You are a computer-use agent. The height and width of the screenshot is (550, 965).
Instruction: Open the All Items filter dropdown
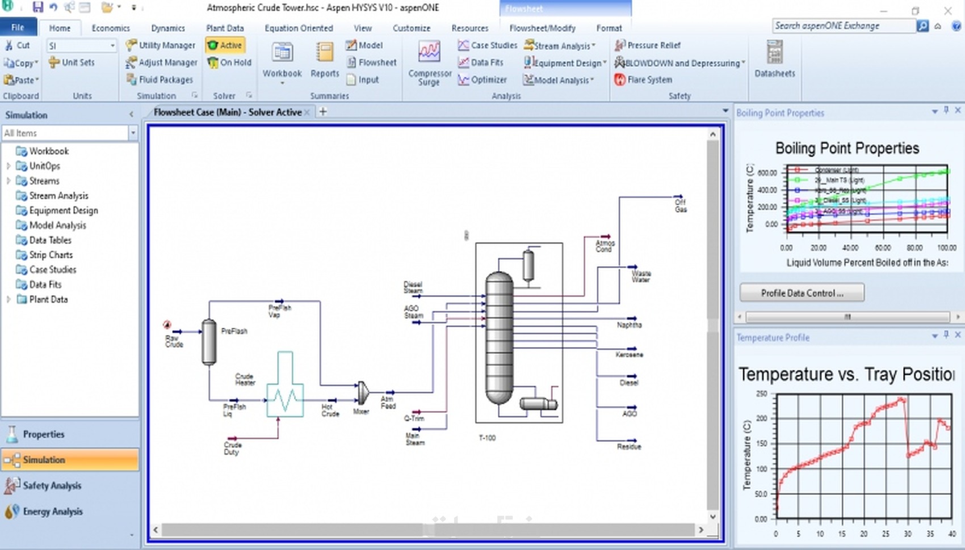[x=133, y=133]
